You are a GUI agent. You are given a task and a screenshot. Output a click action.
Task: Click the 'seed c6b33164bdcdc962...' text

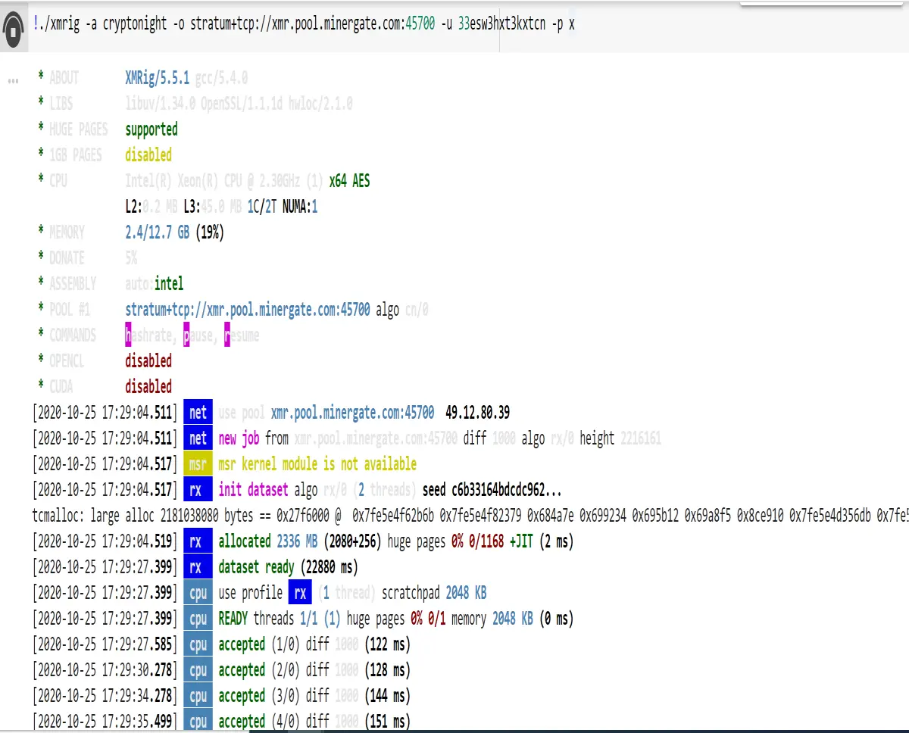pos(492,490)
